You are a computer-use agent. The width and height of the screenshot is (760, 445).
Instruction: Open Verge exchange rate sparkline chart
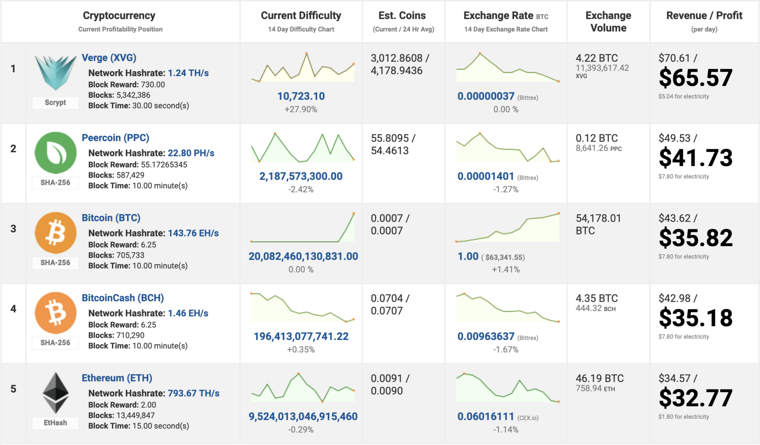pyautogui.click(x=508, y=67)
